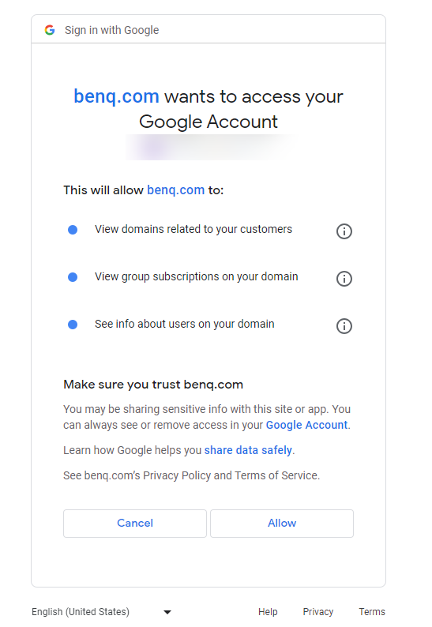
Task: Click the blue bullet beside group subscriptions
Action: (x=73, y=277)
